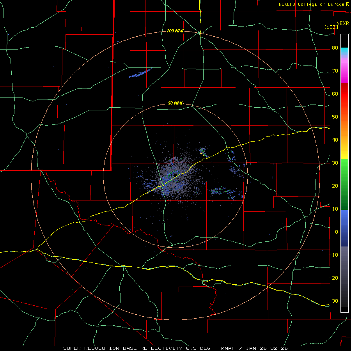The image size is (351, 351).
Task: Click the 60 value on the dBZ scale
Action: (335, 94)
